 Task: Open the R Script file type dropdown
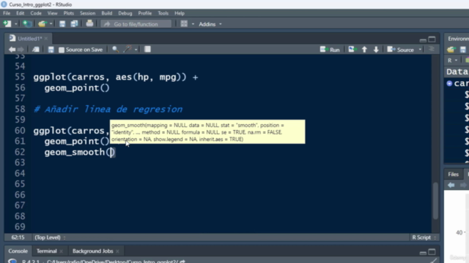click(424, 237)
